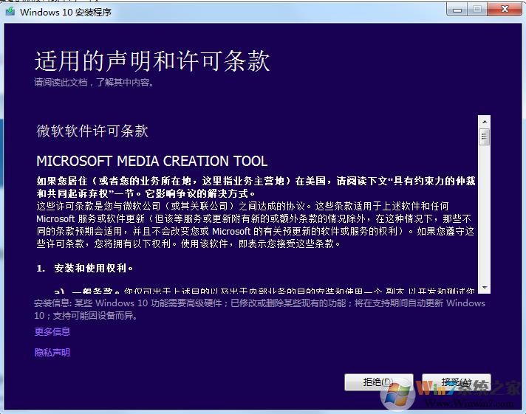Image resolution: width=526 pixels, height=414 pixels.
Task: Open the 更多信息 link
Action: [x=52, y=332]
